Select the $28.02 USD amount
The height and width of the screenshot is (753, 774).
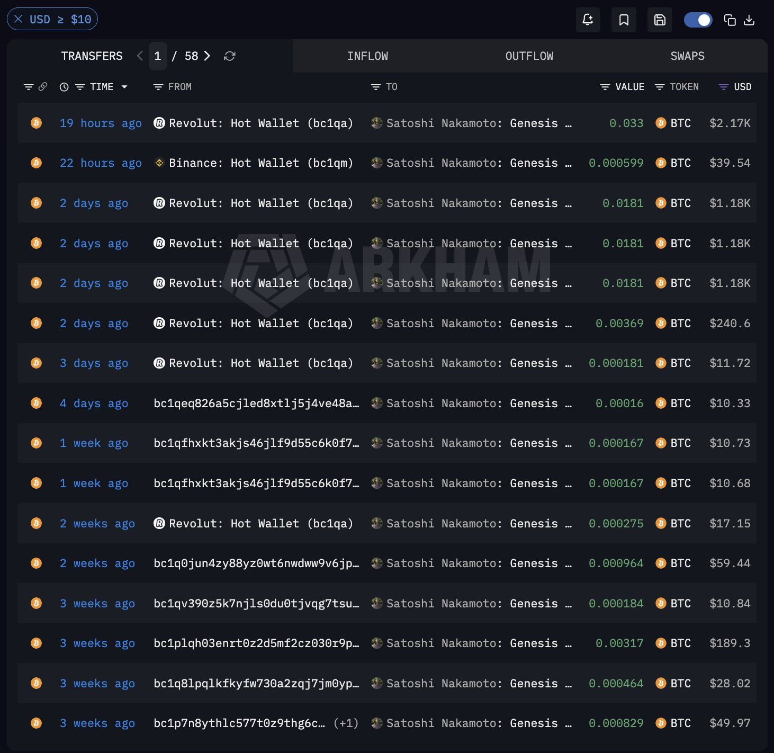pos(730,684)
